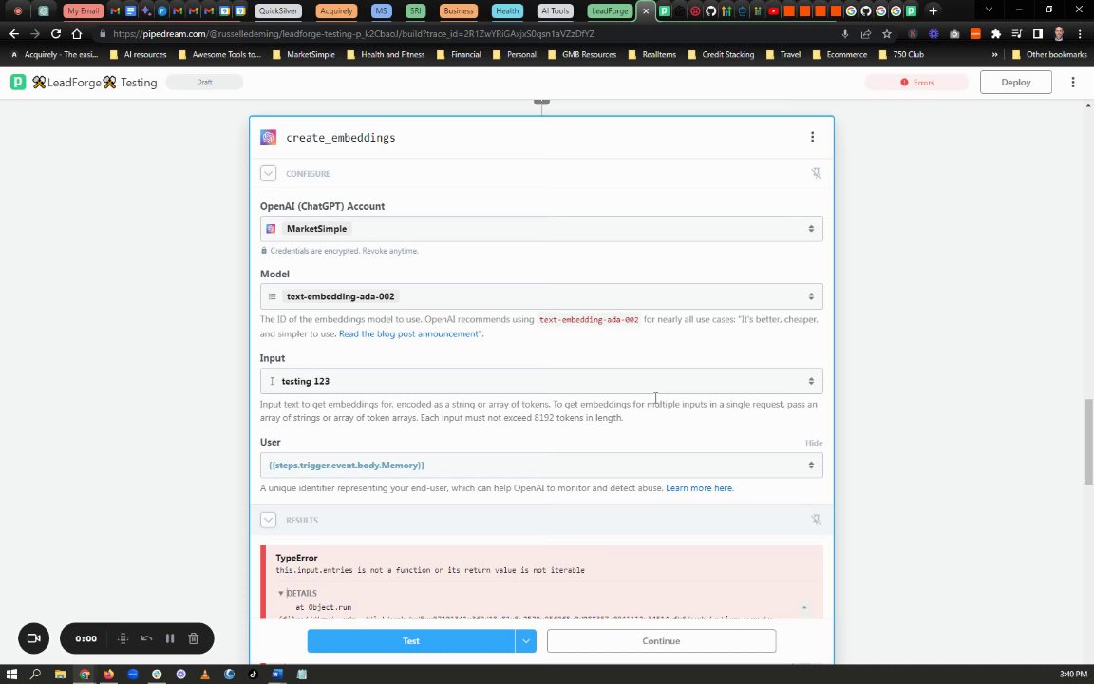
Task: Pin the RESULTS section
Action: pos(815,520)
